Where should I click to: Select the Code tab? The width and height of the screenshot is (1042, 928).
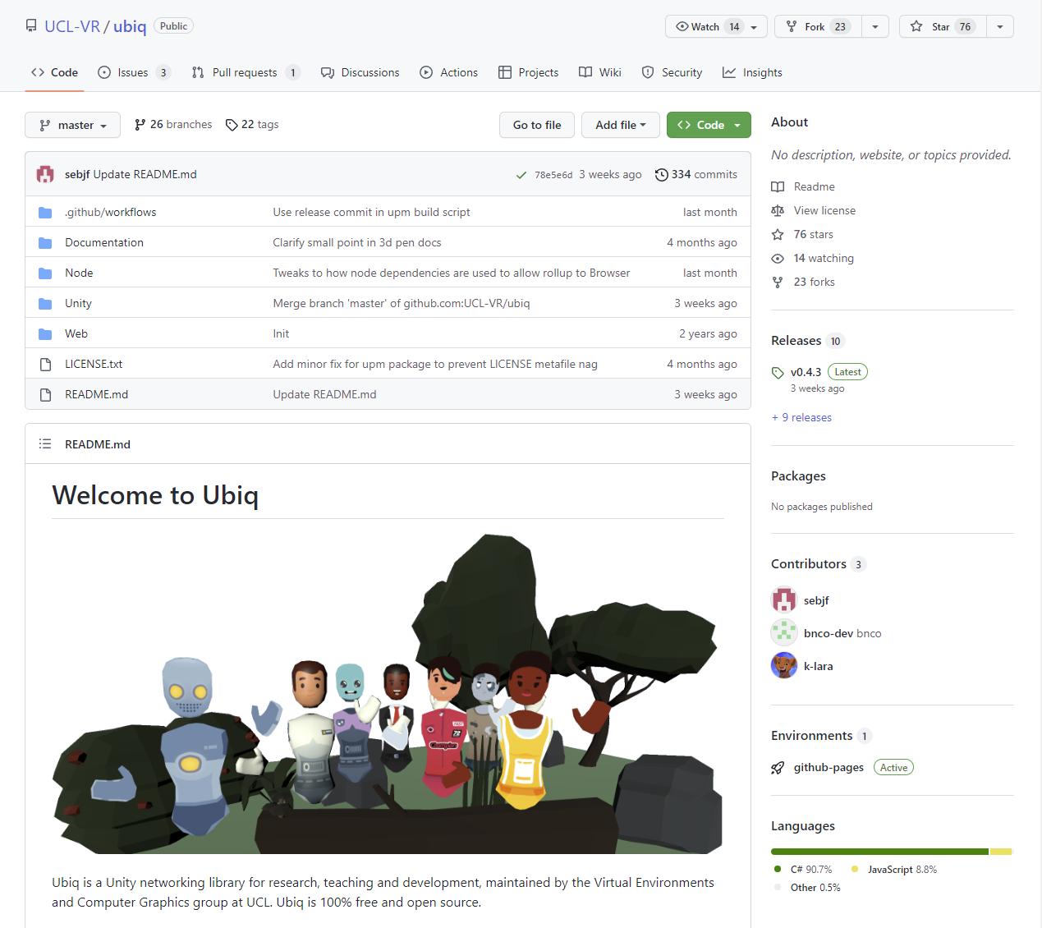[54, 72]
